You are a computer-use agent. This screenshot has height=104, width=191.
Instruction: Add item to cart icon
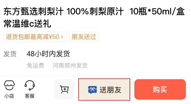click(64, 89)
